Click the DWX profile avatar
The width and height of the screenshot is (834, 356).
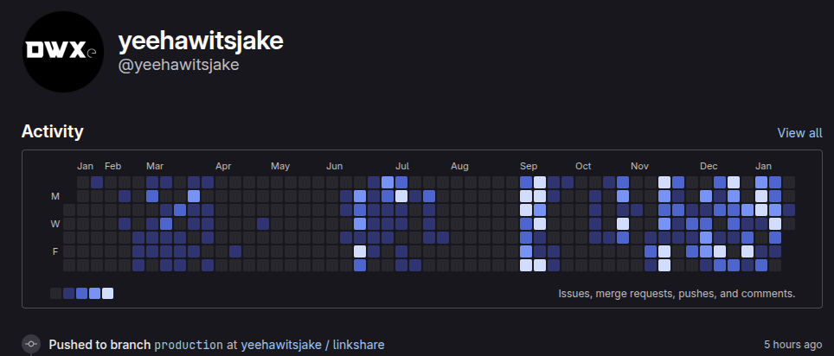coord(62,51)
